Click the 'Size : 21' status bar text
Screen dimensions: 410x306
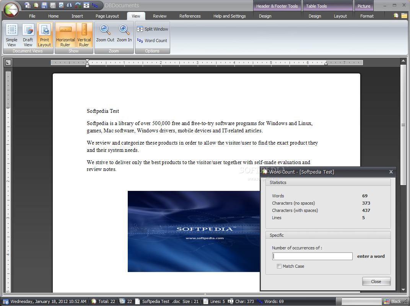190,301
